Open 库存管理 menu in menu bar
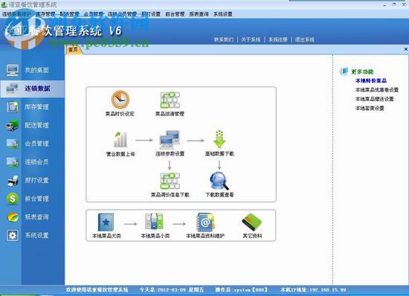Viewport: 409px width, 296px height. pyautogui.click(x=45, y=14)
